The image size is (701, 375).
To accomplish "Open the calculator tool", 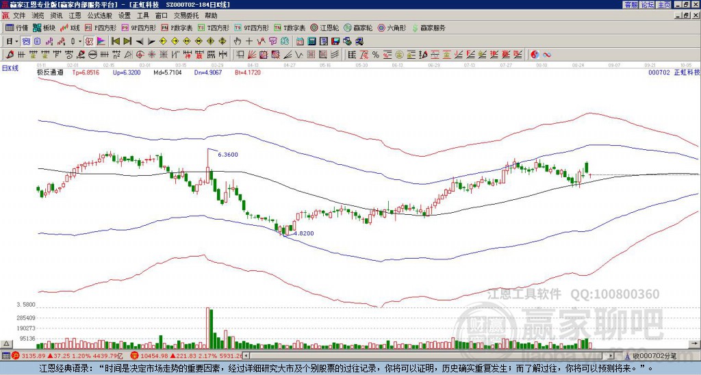I will pyautogui.click(x=311, y=42).
